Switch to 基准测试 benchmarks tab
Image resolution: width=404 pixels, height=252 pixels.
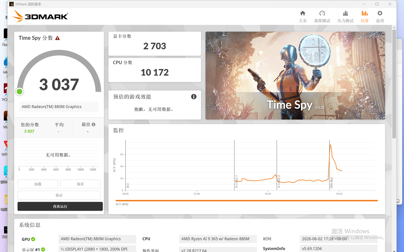[322, 17]
